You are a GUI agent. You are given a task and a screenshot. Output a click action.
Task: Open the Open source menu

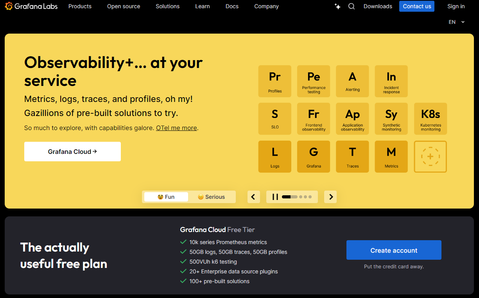pos(124,6)
